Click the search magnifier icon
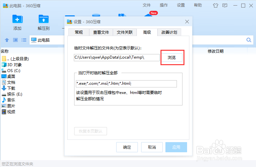Image resolution: width=256 pixels, height=167 pixels. [x=249, y=40]
